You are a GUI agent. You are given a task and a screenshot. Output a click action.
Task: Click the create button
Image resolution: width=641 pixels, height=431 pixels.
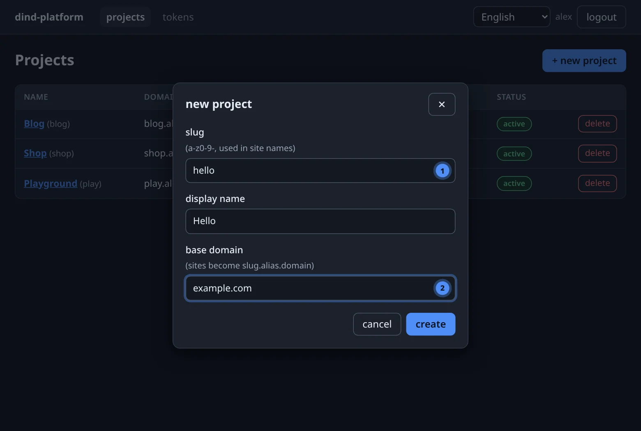(x=431, y=324)
